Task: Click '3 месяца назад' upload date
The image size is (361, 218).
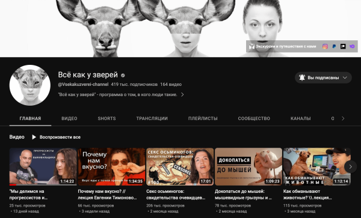Action: pos(301,211)
